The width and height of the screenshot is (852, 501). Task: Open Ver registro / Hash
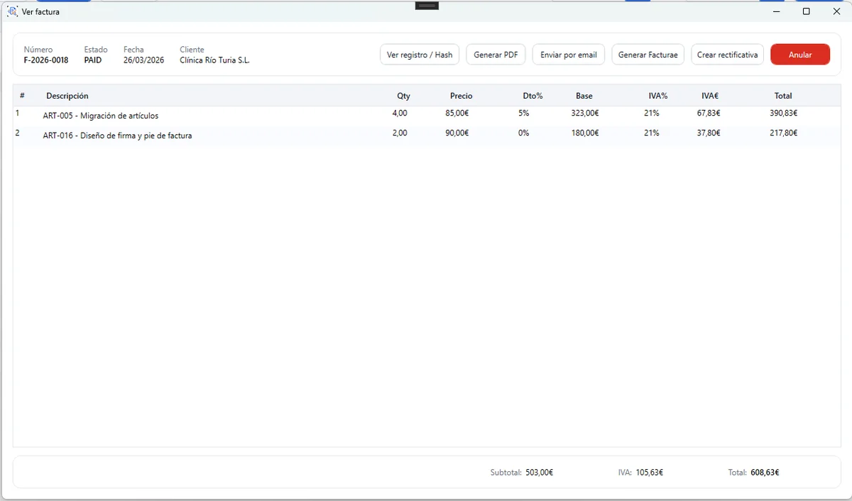pos(420,55)
